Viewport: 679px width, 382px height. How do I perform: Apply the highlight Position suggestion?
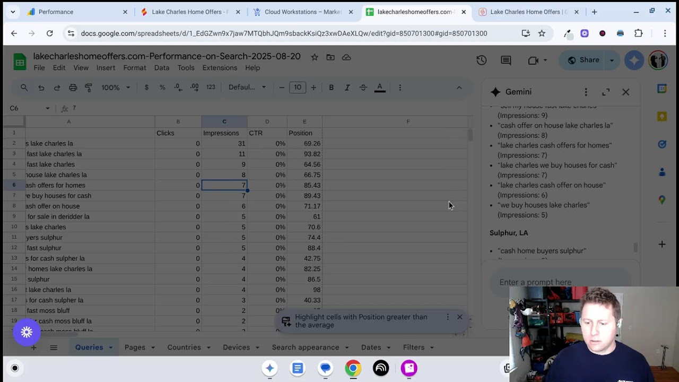click(x=361, y=321)
